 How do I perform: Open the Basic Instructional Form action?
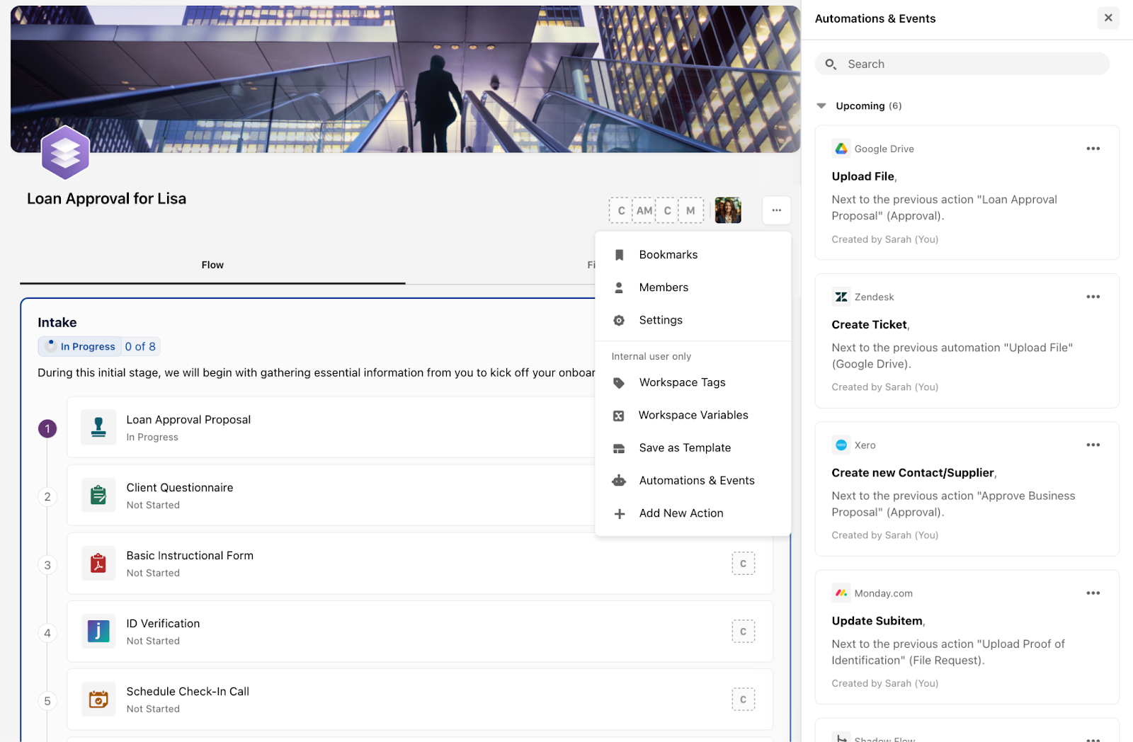(x=419, y=564)
